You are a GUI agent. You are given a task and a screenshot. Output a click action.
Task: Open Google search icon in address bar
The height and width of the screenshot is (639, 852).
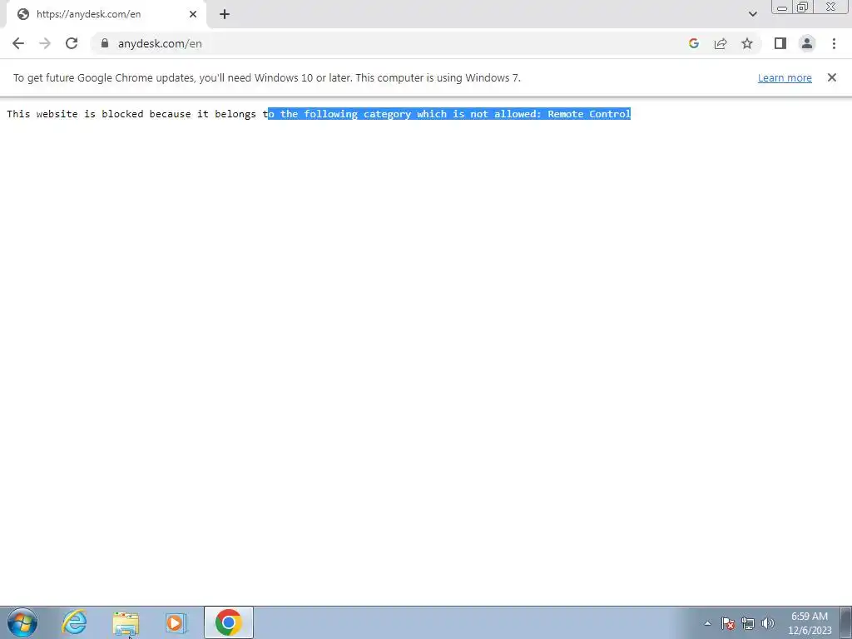click(693, 43)
